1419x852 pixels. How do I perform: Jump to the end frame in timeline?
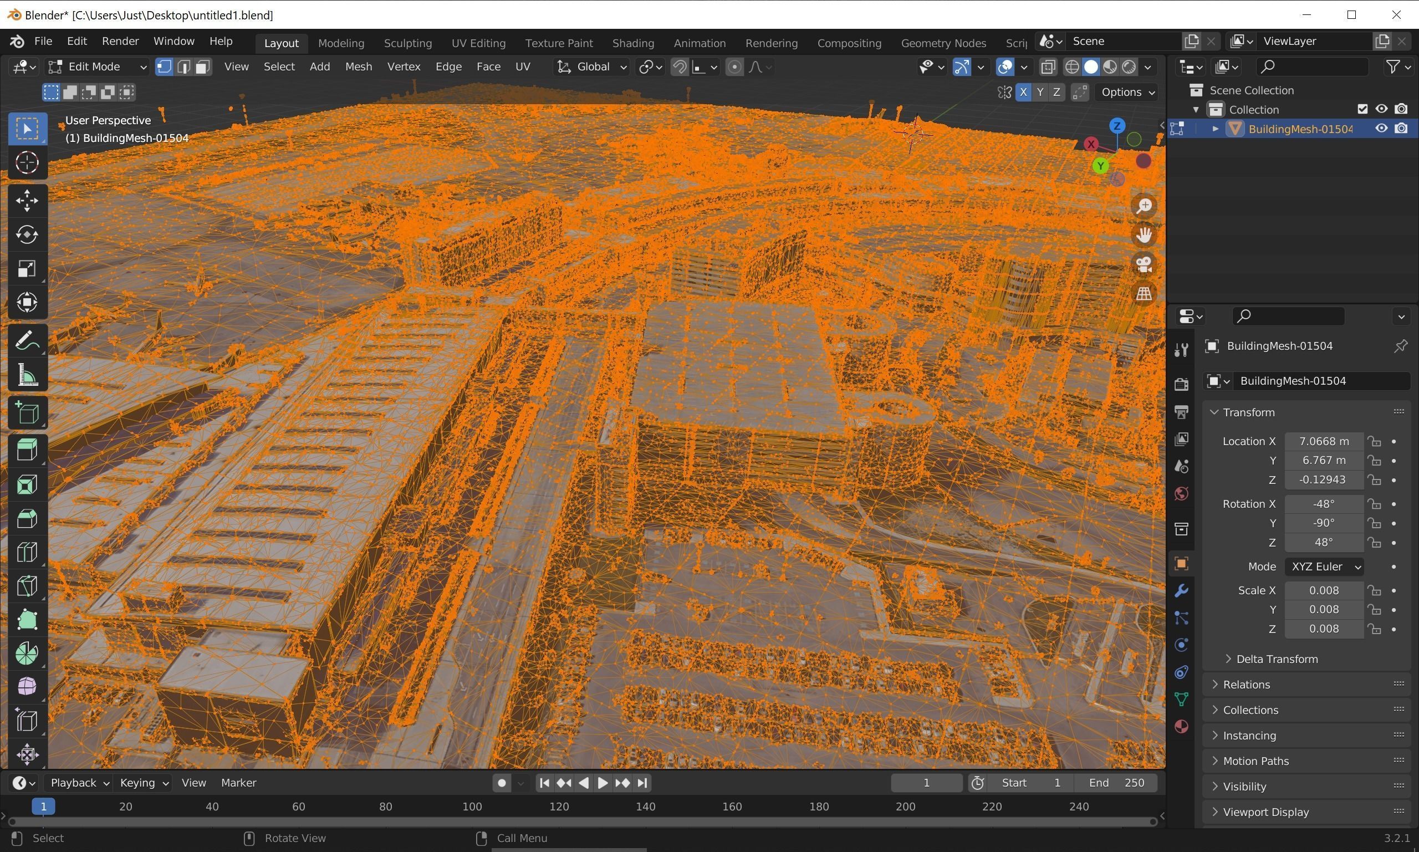point(641,783)
